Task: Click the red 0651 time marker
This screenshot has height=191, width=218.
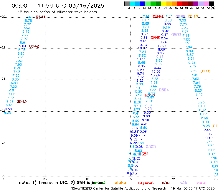Action: [x=144, y=154]
